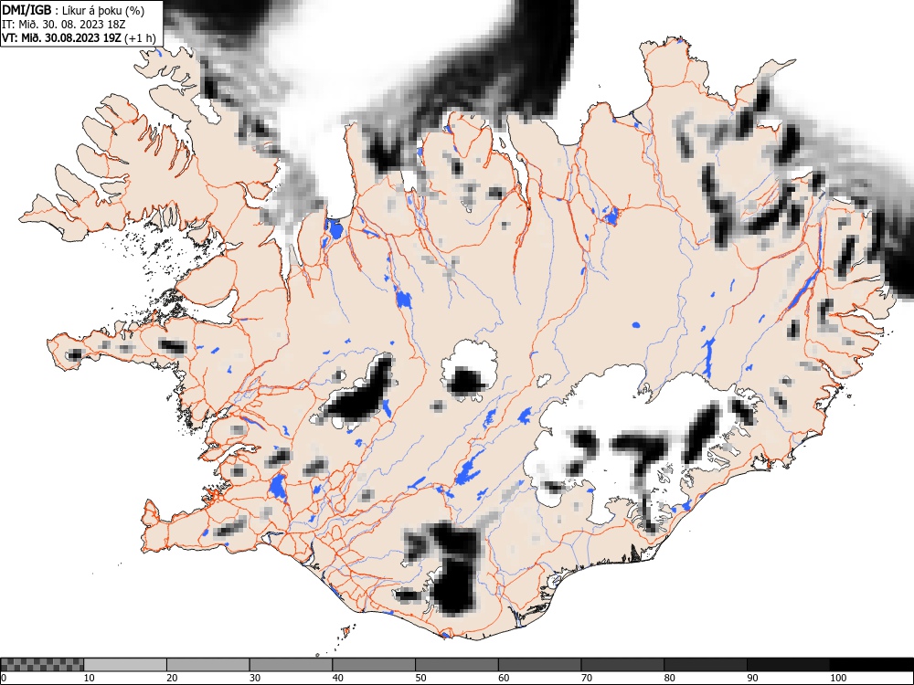Click the 'VT: Mið. 30.08.2023 19Z (+1 h)' line
The height and width of the screenshot is (685, 914).
(79, 38)
